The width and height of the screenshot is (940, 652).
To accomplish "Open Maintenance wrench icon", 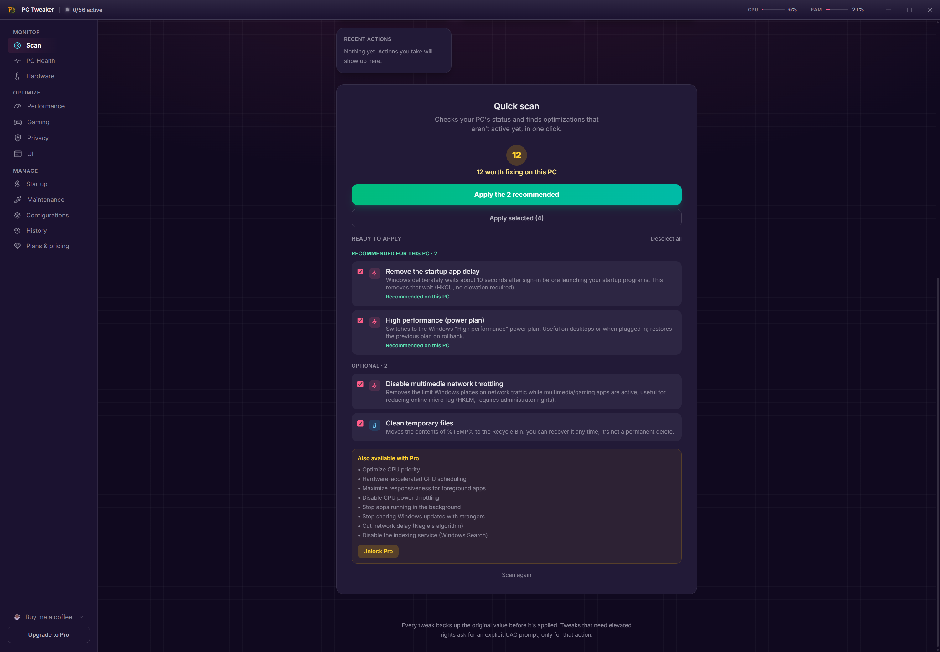I will click(18, 200).
